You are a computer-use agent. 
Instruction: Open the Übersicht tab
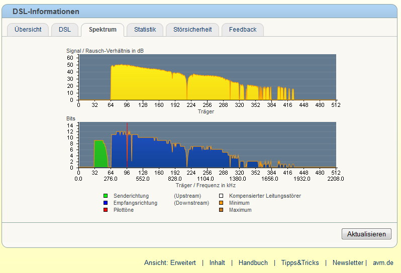(28, 30)
